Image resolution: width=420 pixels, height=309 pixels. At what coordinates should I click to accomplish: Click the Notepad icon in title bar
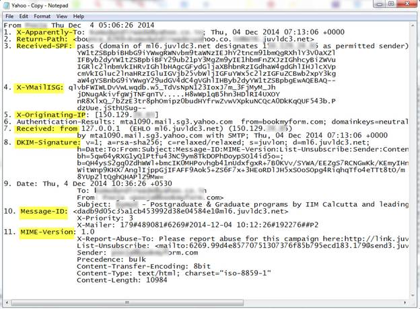[x=6, y=5]
